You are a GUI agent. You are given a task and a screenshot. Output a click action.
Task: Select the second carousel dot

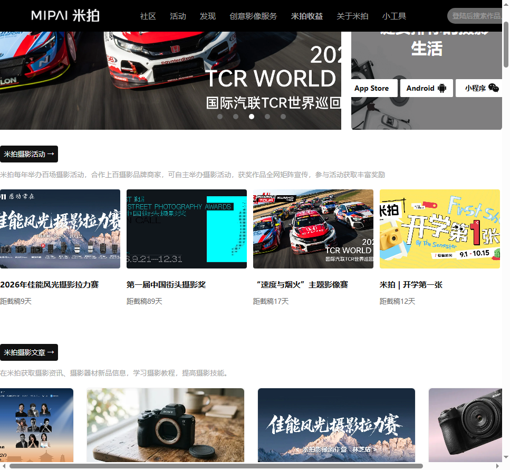236,117
